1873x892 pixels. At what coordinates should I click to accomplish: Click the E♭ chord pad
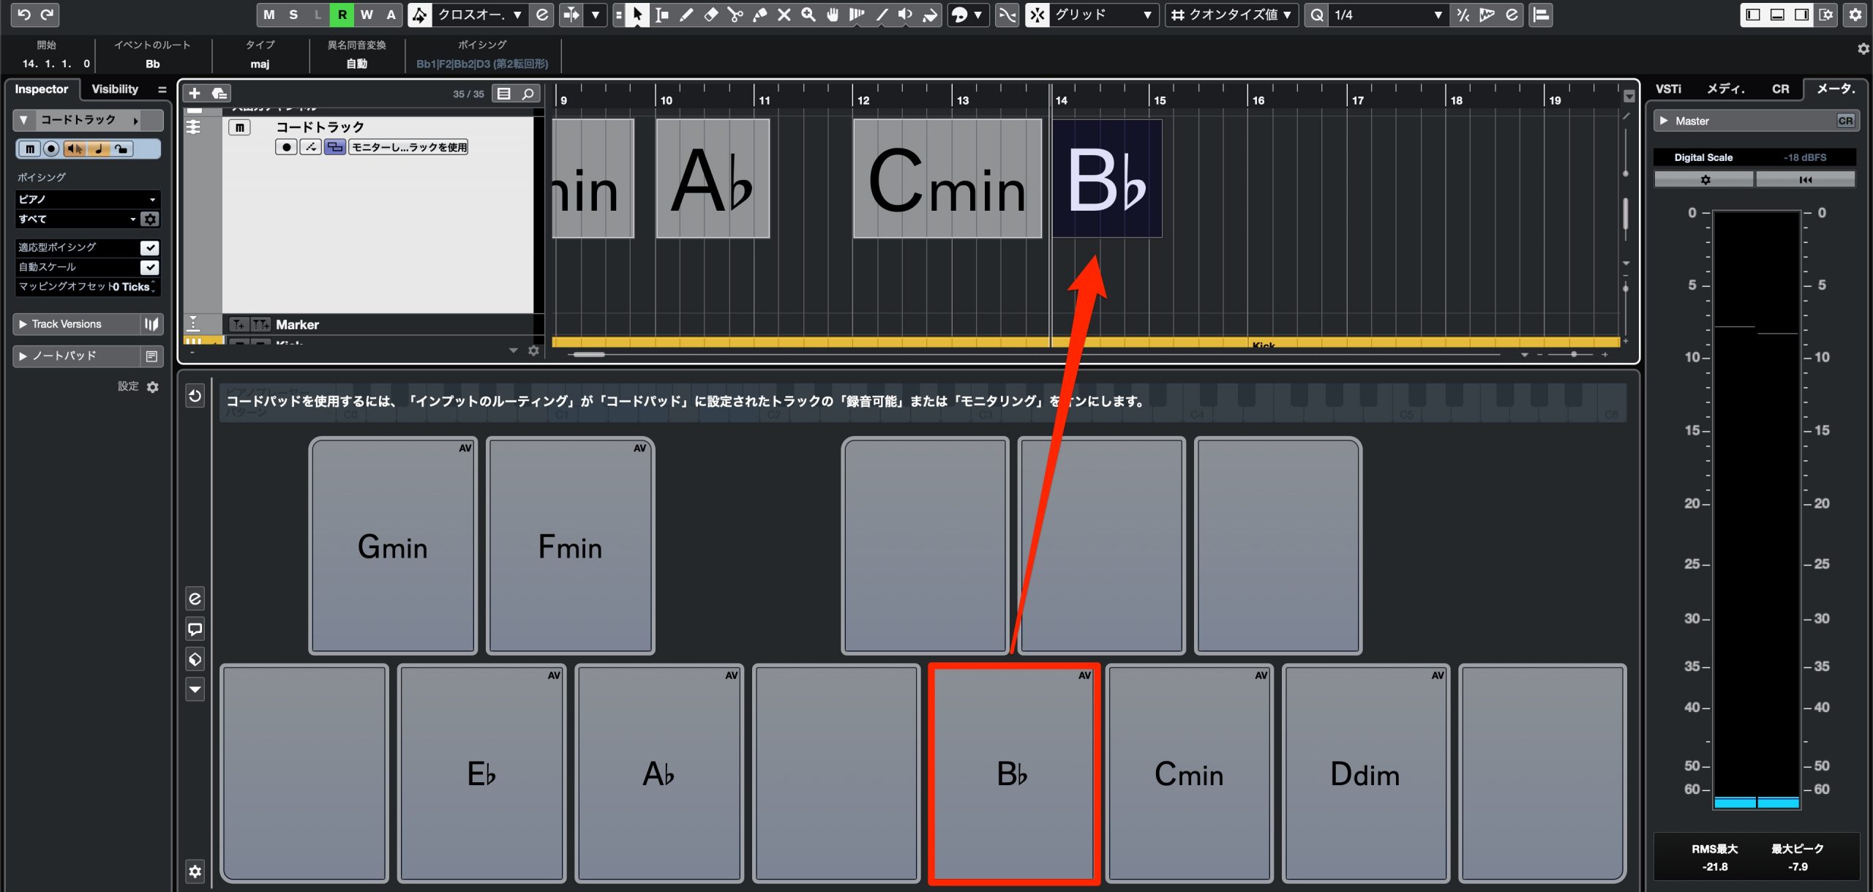click(x=481, y=773)
